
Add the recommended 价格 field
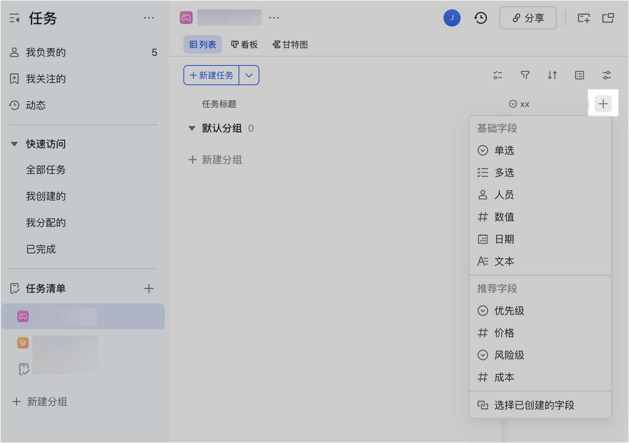[540, 333]
